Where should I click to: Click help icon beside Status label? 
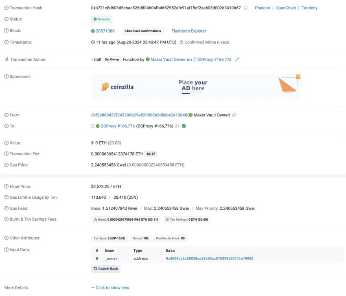click(7, 19)
